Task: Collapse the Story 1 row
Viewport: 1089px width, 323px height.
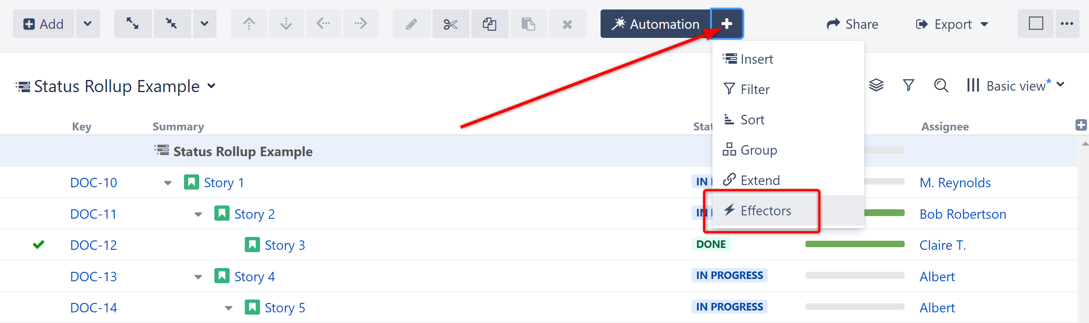Action: tap(168, 183)
